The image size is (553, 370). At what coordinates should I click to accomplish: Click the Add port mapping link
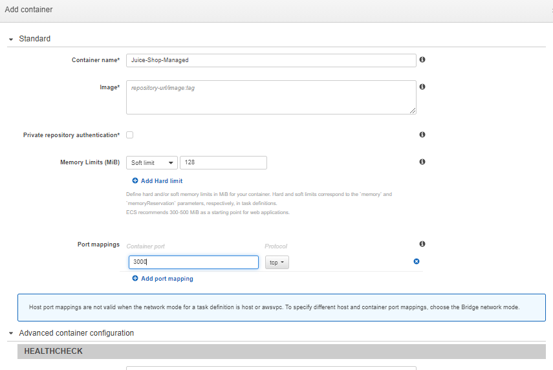pyautogui.click(x=167, y=279)
